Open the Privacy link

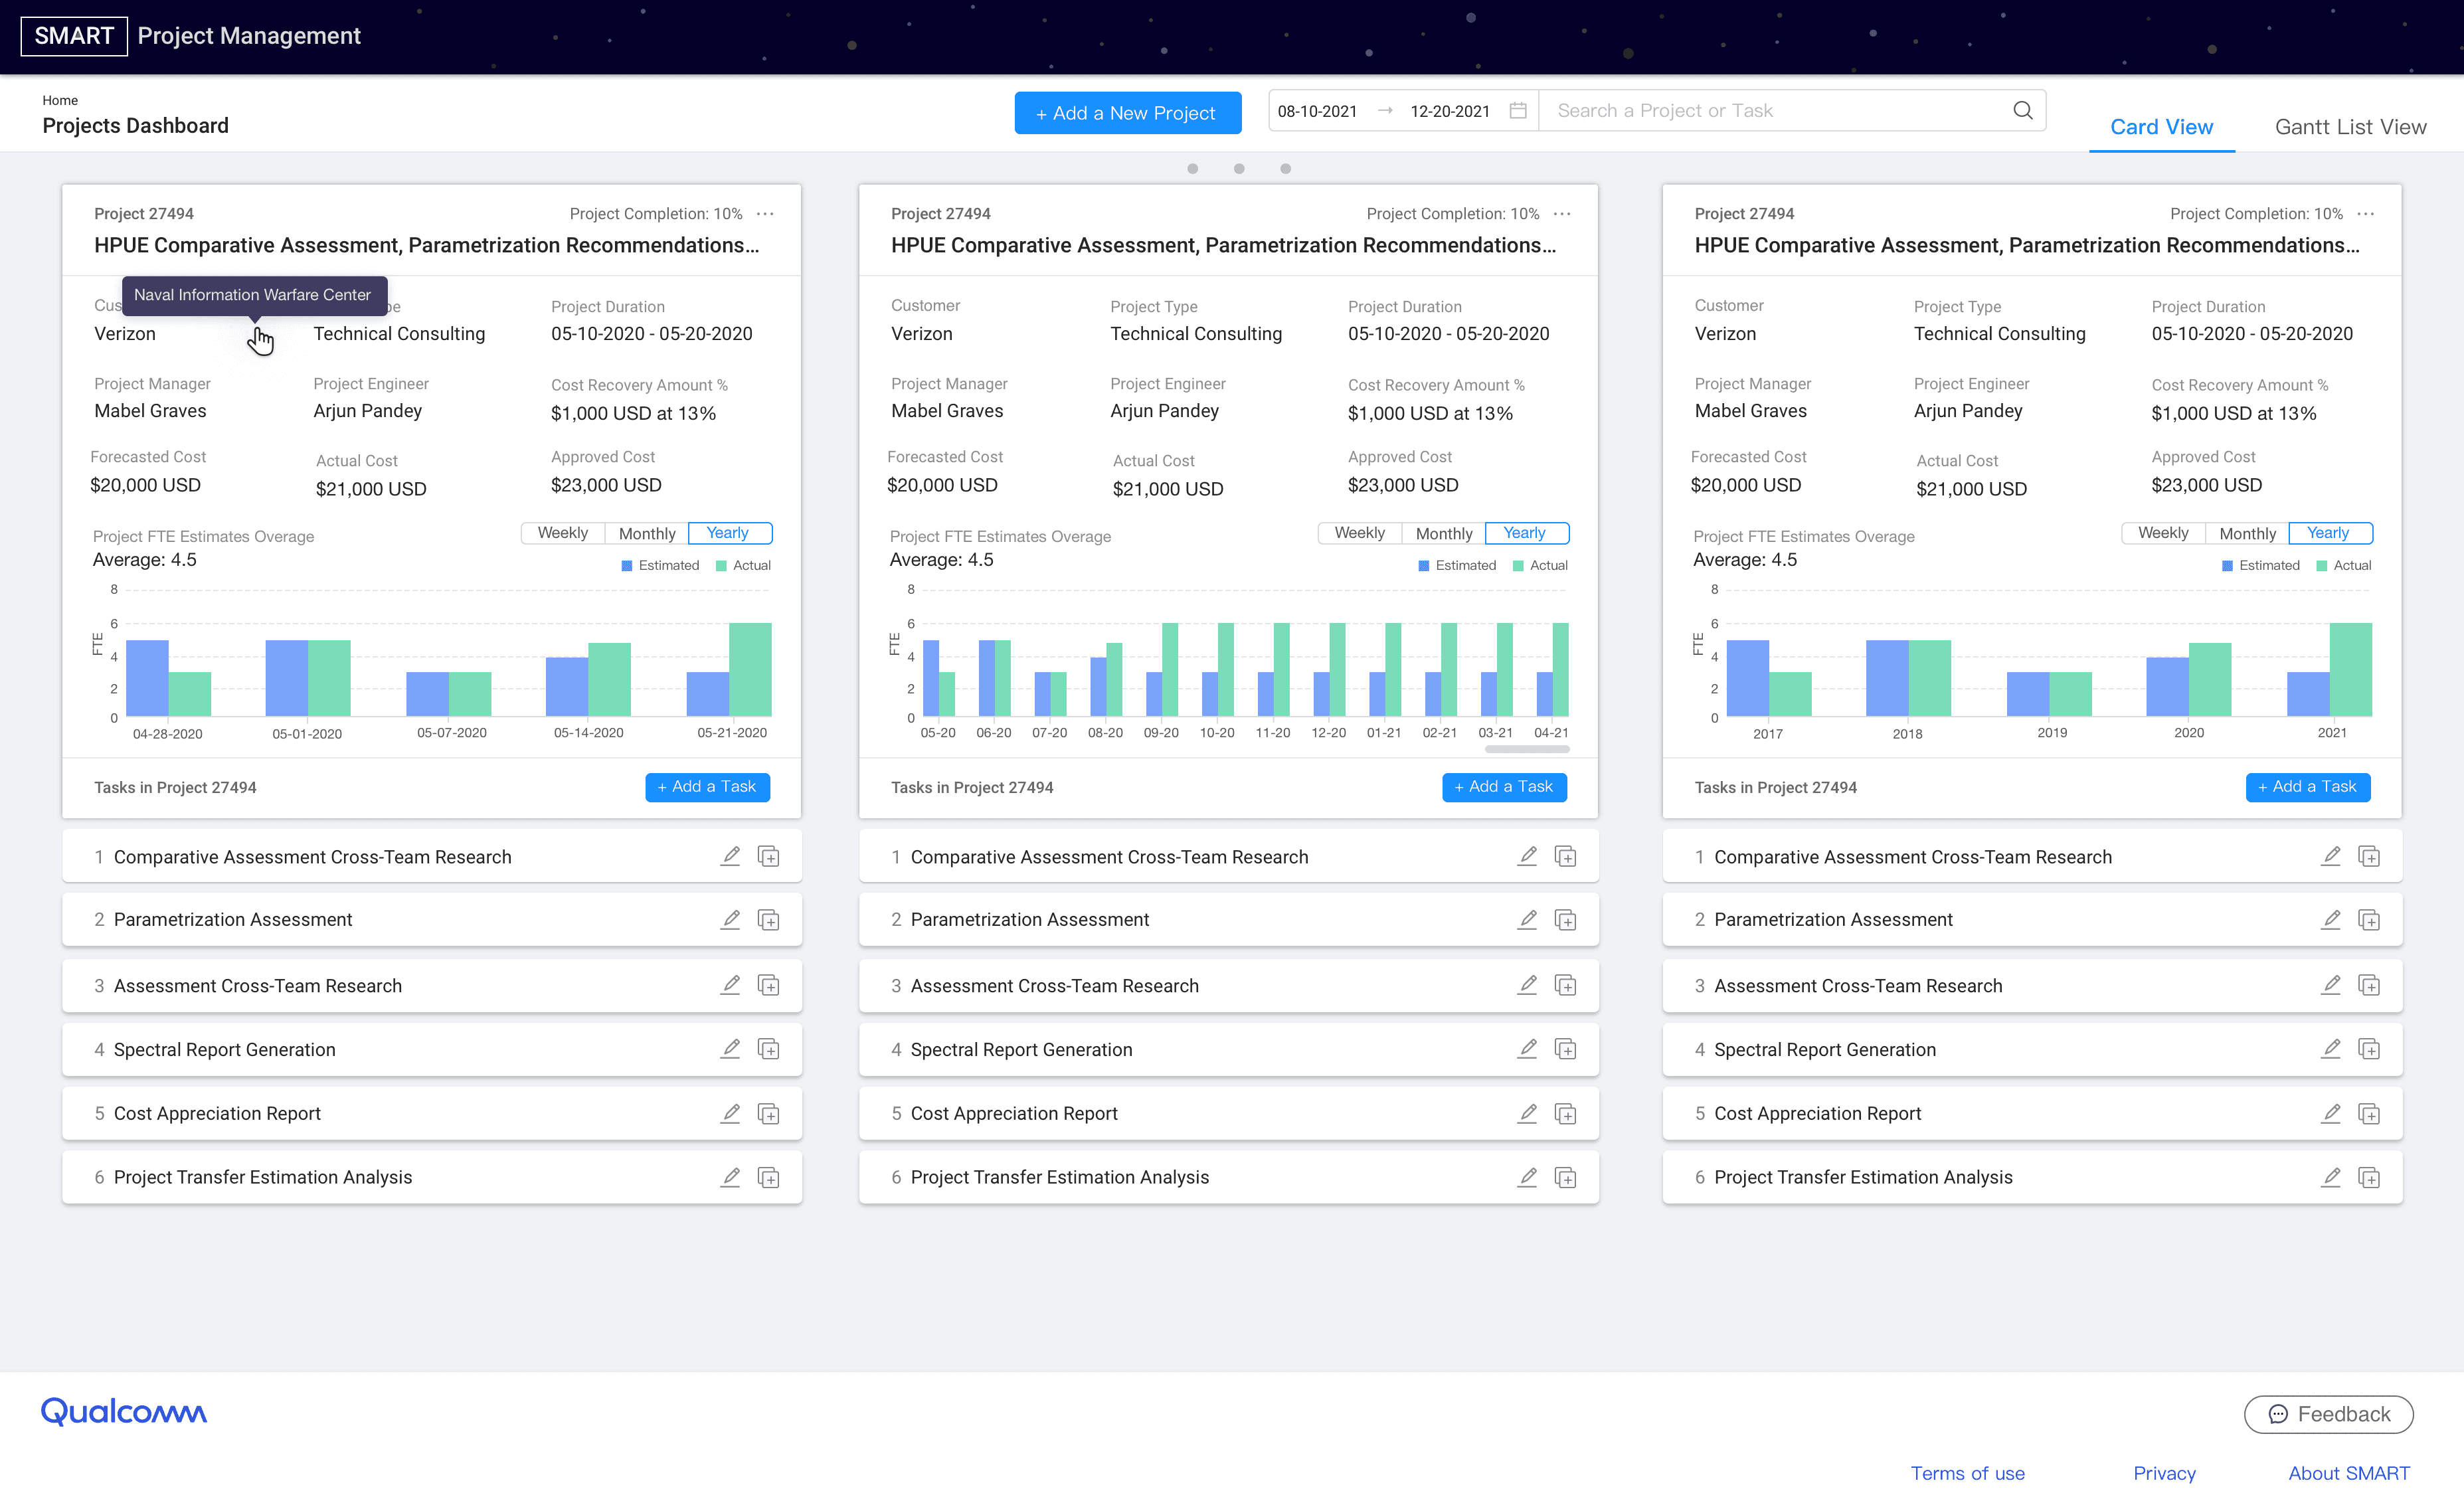[2164, 1473]
